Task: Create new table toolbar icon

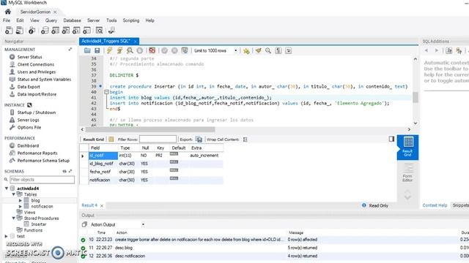Action: point(56,31)
